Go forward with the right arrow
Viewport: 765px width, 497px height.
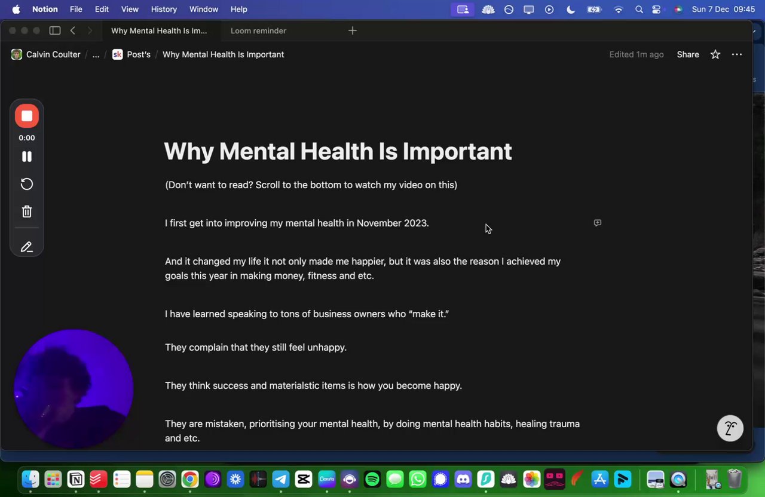[90, 30]
